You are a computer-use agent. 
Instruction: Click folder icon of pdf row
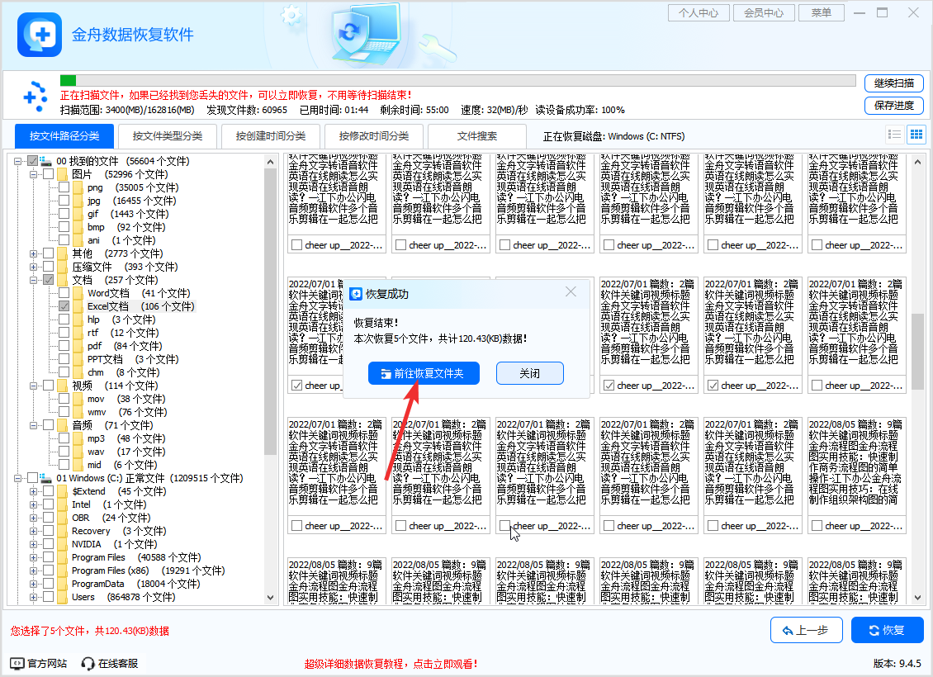pos(78,346)
